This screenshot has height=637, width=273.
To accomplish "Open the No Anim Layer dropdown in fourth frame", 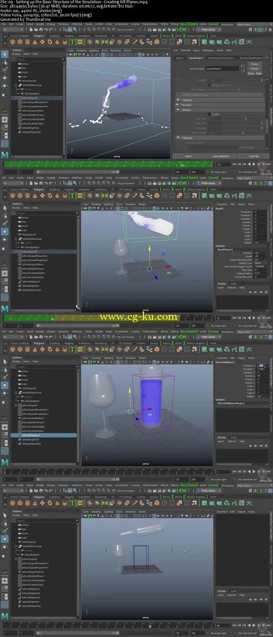I will pos(219,633).
